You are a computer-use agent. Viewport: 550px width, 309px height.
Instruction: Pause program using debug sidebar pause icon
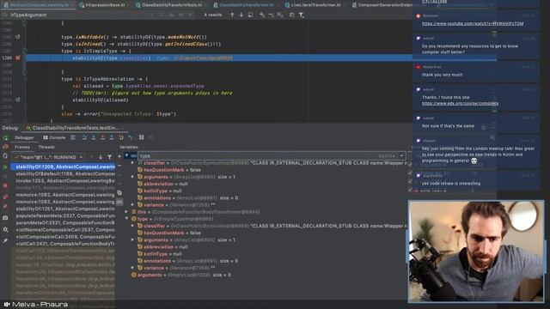pyautogui.click(x=5, y=176)
